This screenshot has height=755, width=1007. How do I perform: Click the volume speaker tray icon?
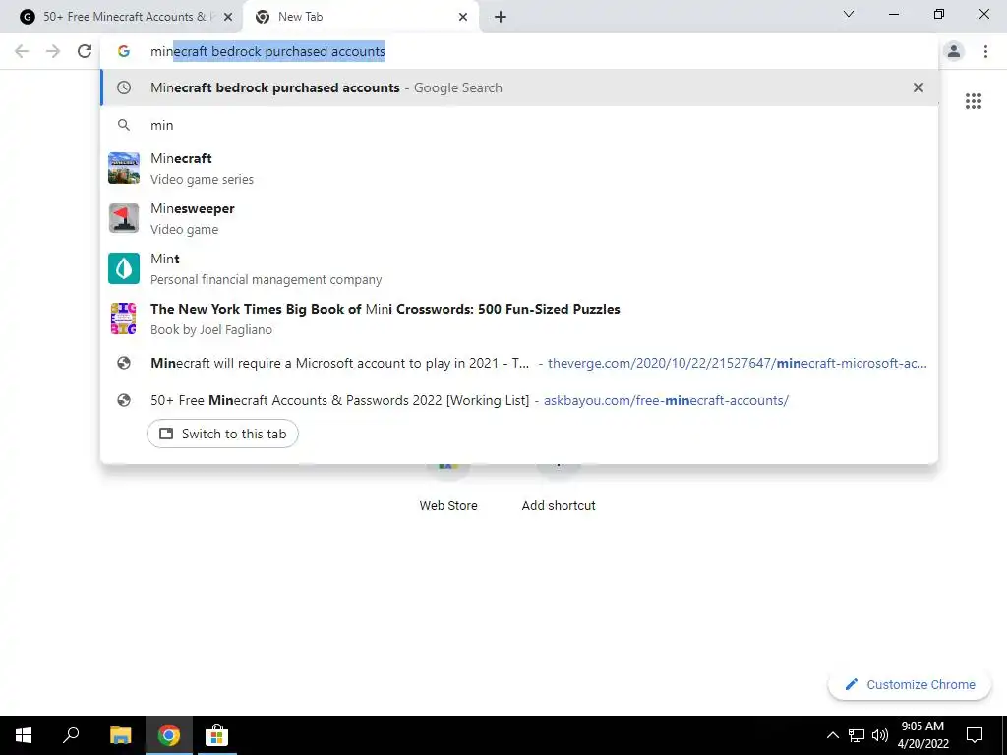880,735
